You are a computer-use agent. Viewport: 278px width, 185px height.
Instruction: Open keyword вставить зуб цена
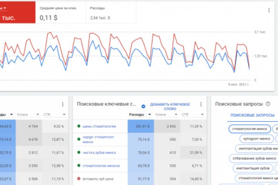[98, 179]
